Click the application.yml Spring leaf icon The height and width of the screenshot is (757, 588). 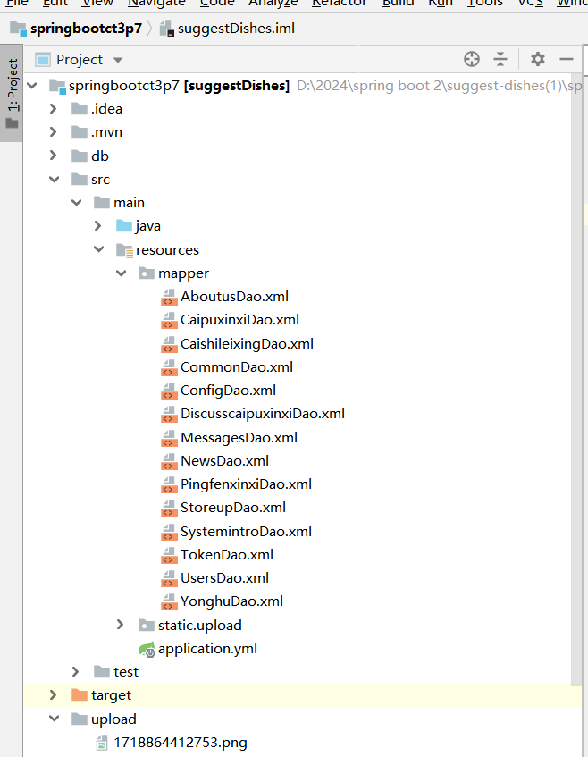pos(146,649)
